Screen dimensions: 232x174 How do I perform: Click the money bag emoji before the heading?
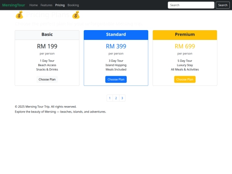tap(19, 15)
